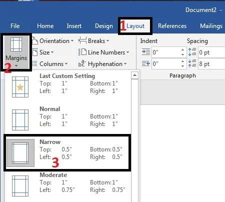Decrease left indent with down arrow
Image resolution: width=225 pixels, height=202 pixels.
tap(183, 54)
